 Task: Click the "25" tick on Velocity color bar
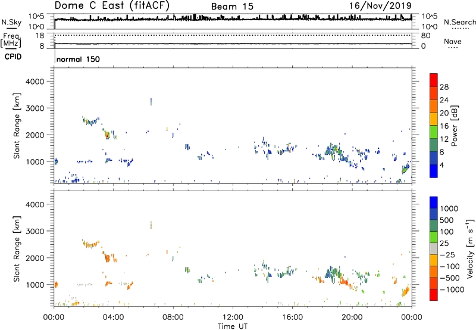pyautogui.click(x=444, y=243)
